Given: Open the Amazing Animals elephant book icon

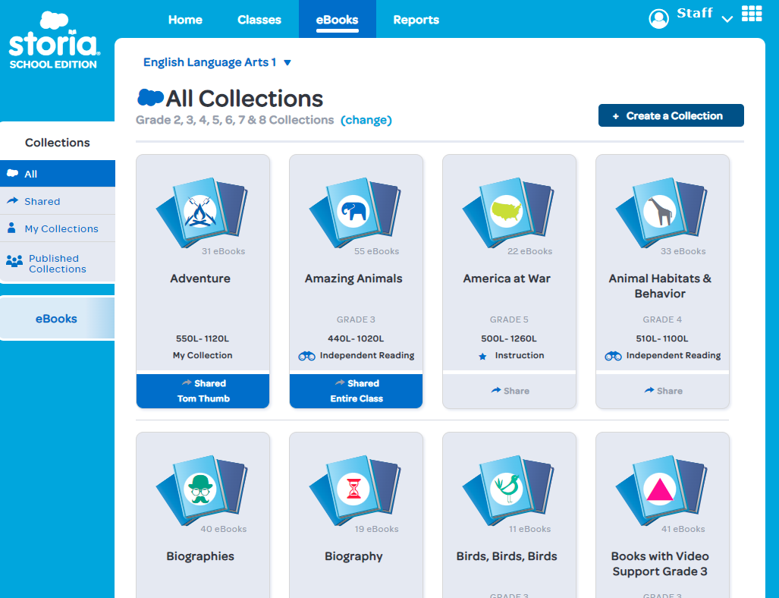Looking at the screenshot, I should (x=355, y=212).
